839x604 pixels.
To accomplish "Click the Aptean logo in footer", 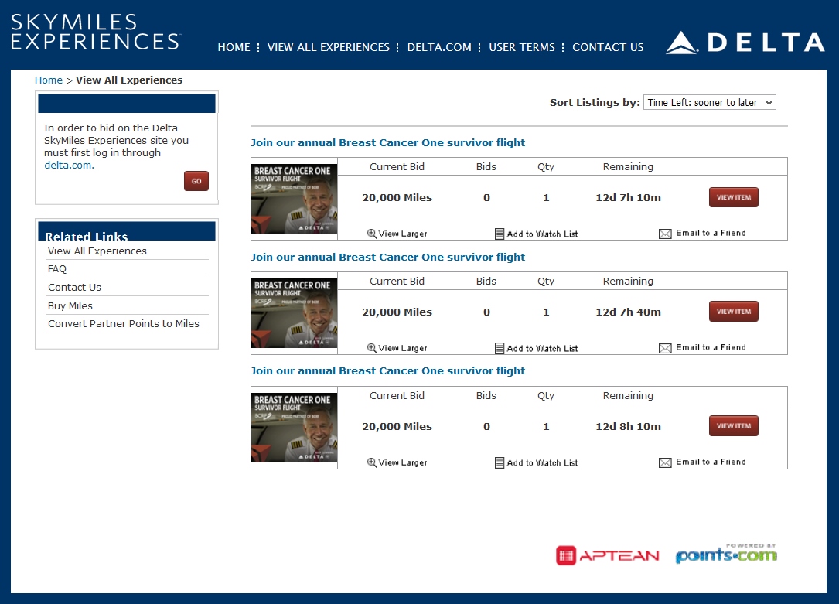I will pyautogui.click(x=608, y=555).
